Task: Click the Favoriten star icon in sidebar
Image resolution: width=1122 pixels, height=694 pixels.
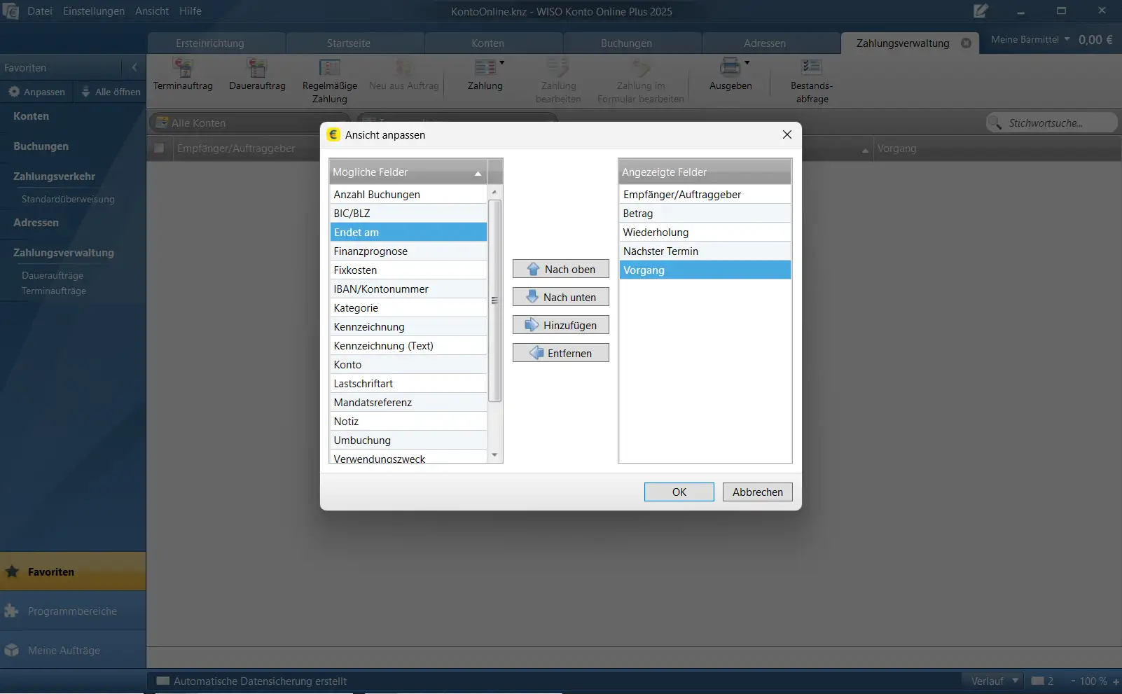Action: 13,571
